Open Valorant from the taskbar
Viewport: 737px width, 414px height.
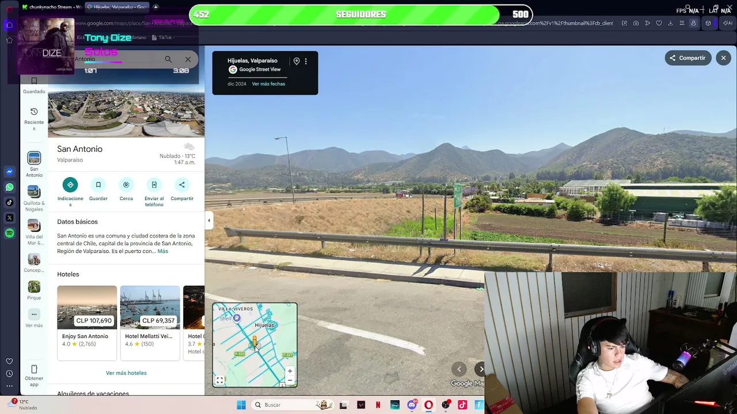tap(361, 405)
